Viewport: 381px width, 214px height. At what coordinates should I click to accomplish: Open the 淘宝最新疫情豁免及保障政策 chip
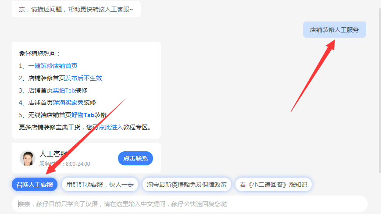tap(187, 185)
